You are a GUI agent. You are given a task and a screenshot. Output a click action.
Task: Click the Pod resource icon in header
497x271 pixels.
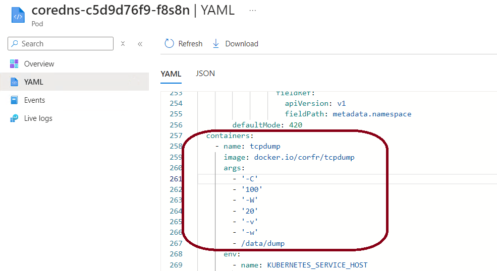(x=18, y=16)
